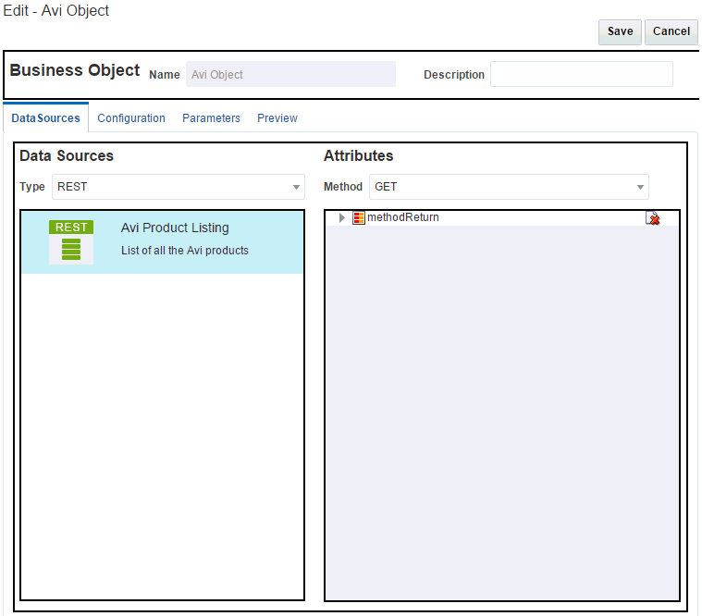Click the Business Object Name field
Viewport: 702px width, 616px height.
pos(290,74)
